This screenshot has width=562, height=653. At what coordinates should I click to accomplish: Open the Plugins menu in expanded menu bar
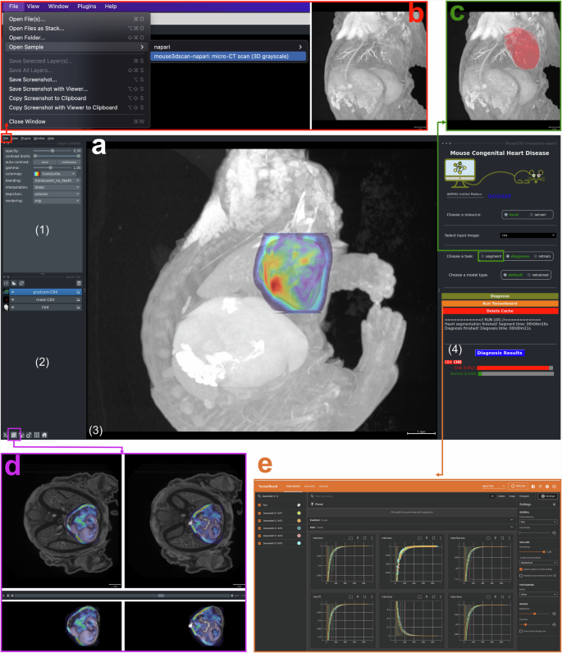[87, 7]
